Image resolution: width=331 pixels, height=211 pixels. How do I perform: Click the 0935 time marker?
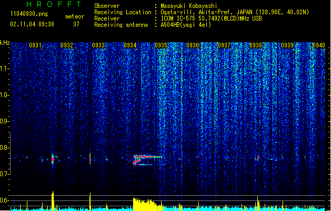point(161,45)
